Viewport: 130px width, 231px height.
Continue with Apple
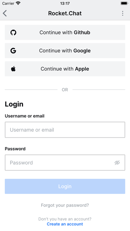[65, 69]
